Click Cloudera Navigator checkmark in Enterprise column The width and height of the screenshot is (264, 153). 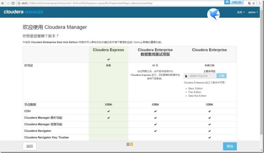[209, 131]
